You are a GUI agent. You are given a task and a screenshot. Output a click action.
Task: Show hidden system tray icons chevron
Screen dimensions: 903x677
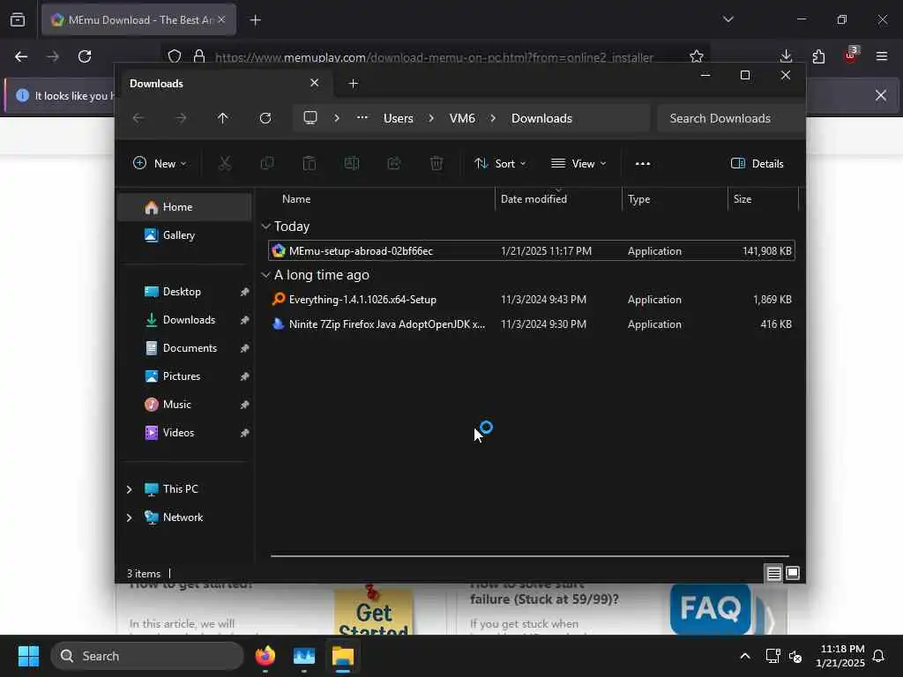tap(744, 656)
